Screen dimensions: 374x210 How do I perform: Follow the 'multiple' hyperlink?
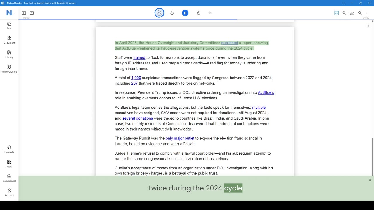[259, 108]
